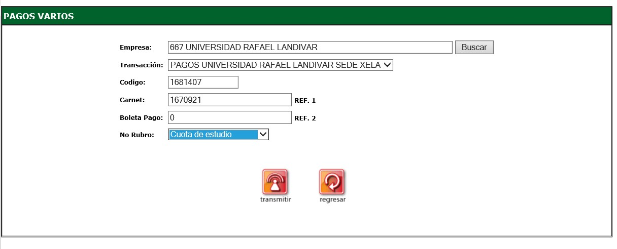
Task: Click into the Boleta Pago field
Action: tap(229, 117)
